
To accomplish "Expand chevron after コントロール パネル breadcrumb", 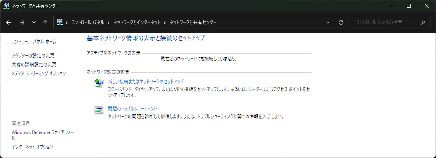I will (109, 22).
